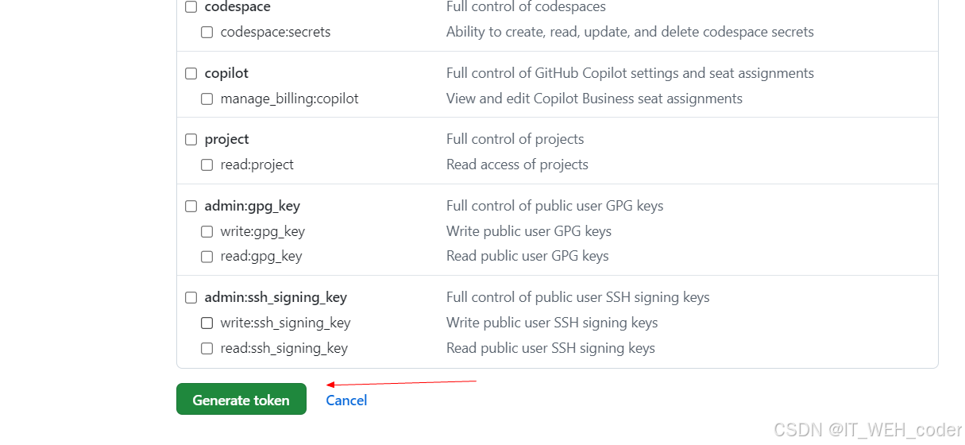Enable read:ssh_signing_key scope checkbox

point(207,348)
